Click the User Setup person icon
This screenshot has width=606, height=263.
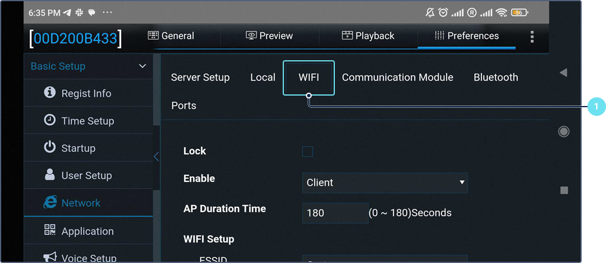[x=50, y=175]
